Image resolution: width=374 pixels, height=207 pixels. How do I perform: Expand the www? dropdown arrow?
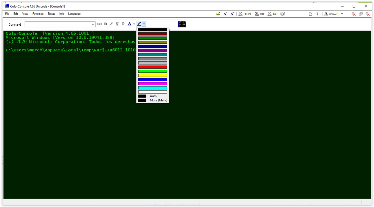pos(342,14)
